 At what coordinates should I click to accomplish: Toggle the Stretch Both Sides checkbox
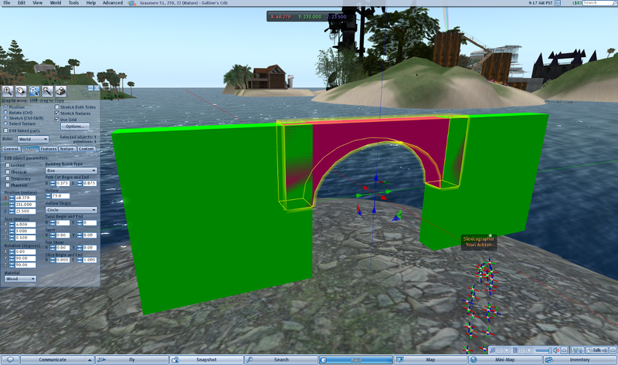pyautogui.click(x=57, y=106)
